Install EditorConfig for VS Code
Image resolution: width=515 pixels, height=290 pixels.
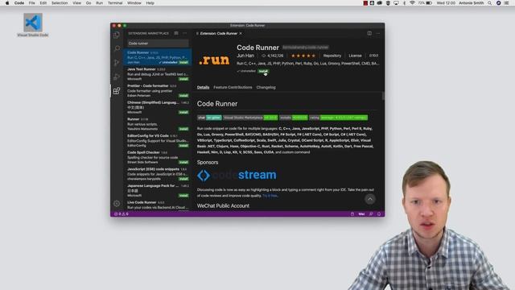tap(183, 145)
